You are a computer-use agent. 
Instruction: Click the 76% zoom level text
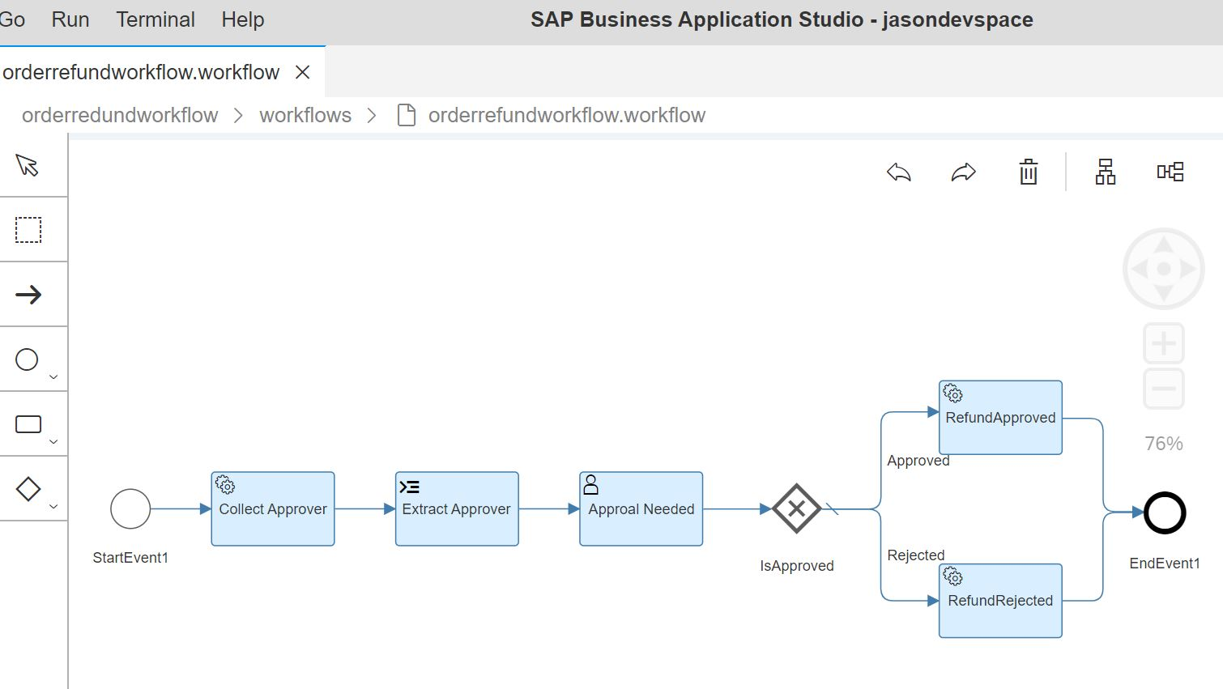1164,444
